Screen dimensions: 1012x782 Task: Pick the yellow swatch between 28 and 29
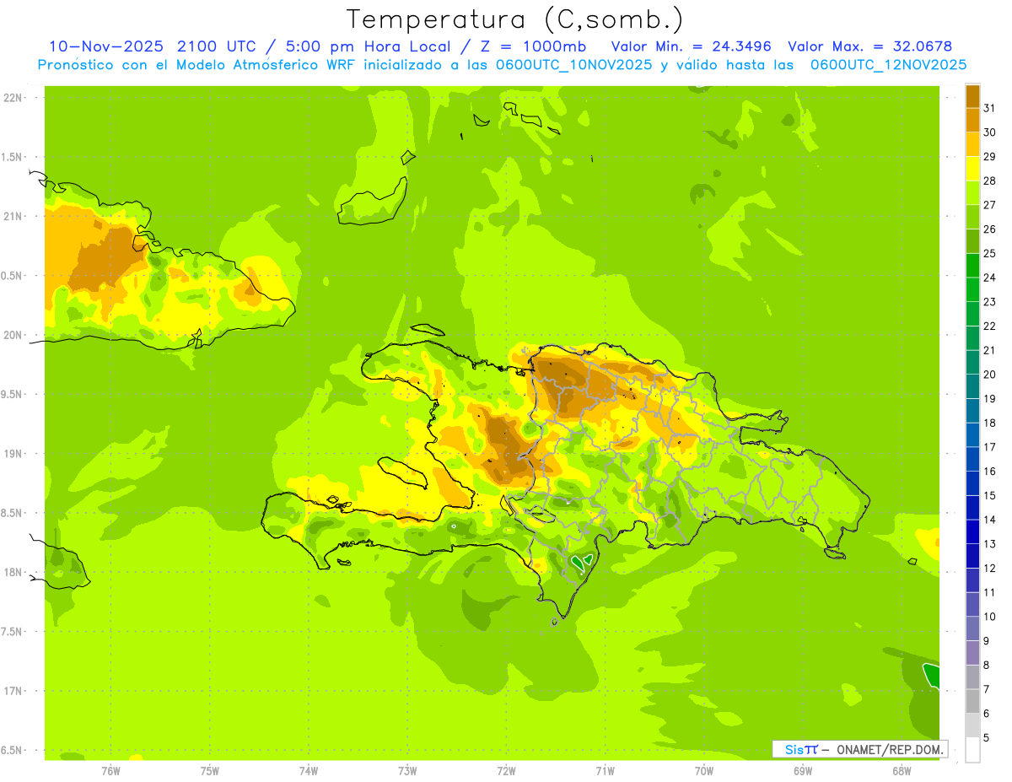point(972,168)
